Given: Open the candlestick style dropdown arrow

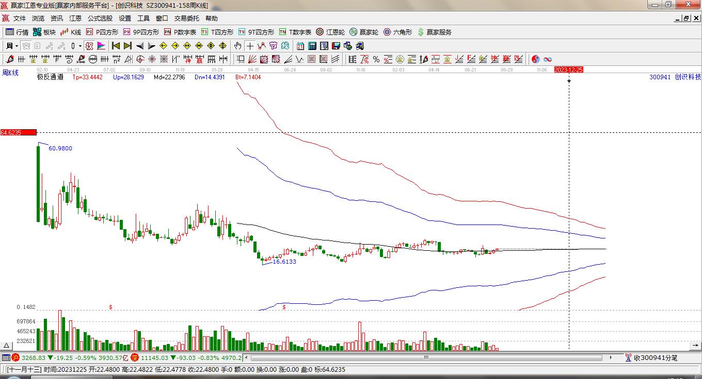Looking at the screenshot, I should coord(80,46).
